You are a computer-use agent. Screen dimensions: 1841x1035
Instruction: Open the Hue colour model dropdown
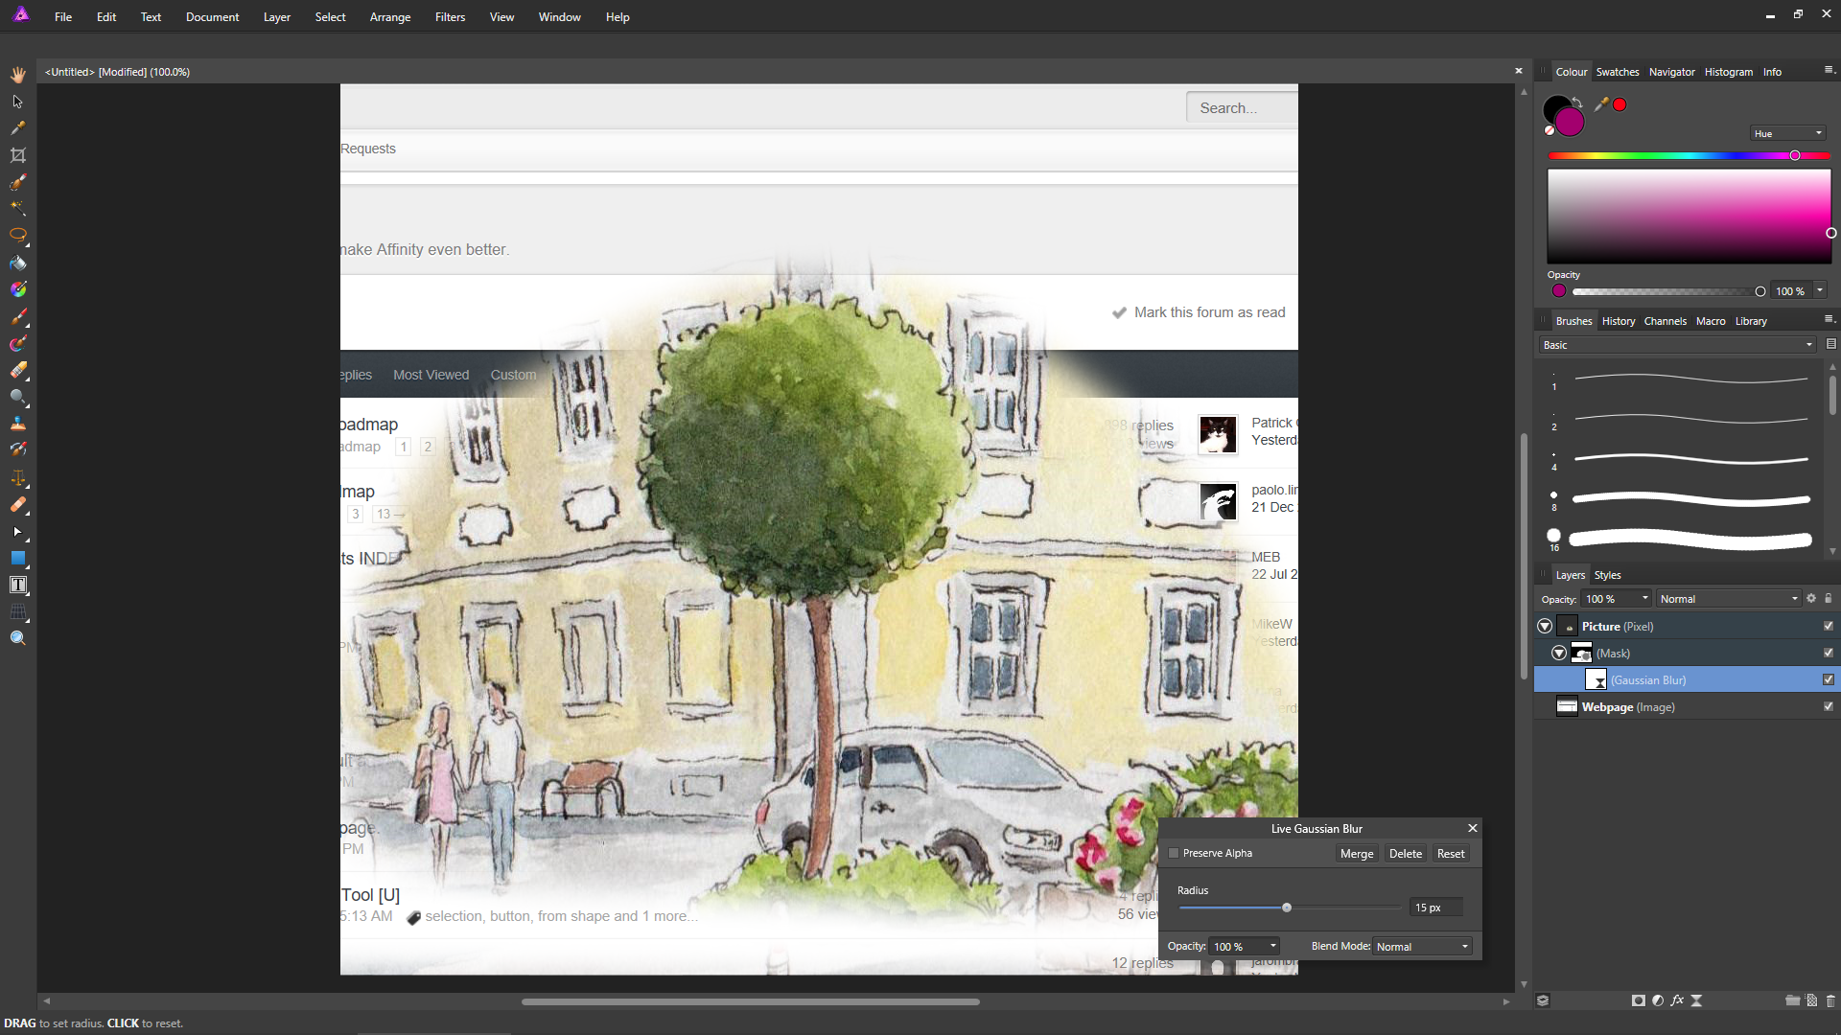(1788, 133)
